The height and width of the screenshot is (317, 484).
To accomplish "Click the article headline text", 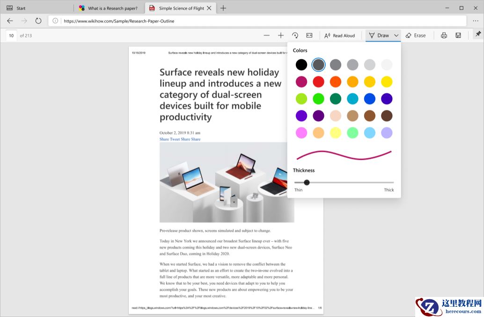I will click(220, 94).
